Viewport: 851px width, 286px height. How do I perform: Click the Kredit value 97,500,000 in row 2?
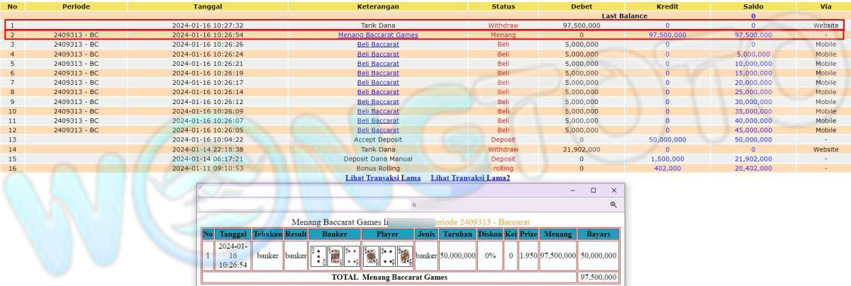point(667,35)
